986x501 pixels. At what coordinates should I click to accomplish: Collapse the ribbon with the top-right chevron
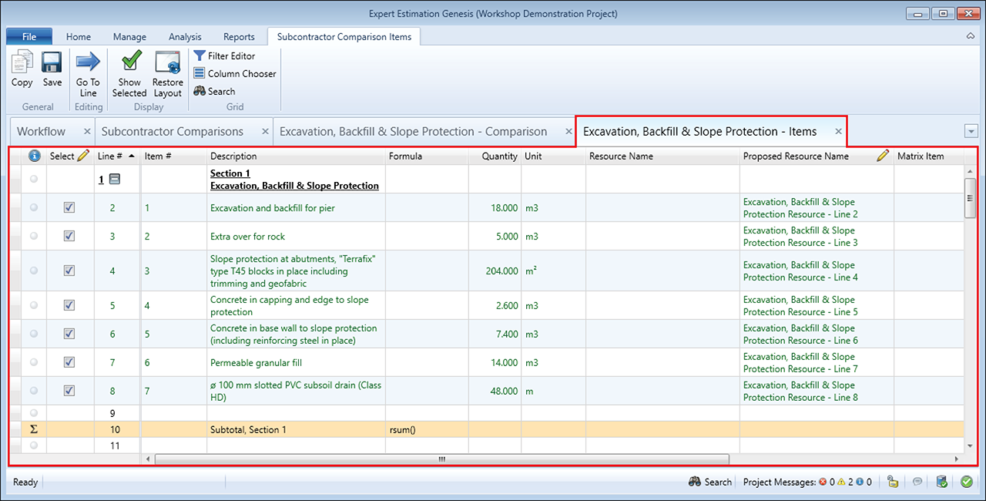pyautogui.click(x=970, y=36)
